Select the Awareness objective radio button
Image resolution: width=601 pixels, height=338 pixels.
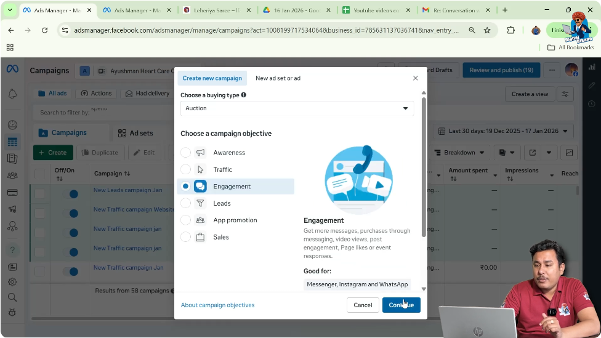tap(185, 153)
